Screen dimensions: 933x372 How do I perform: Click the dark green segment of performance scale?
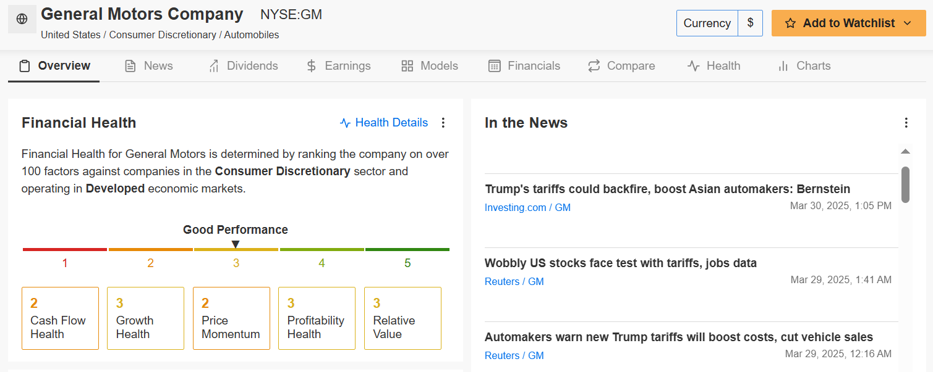point(407,249)
